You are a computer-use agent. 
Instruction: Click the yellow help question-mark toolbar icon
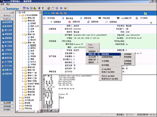[x=43, y=8]
